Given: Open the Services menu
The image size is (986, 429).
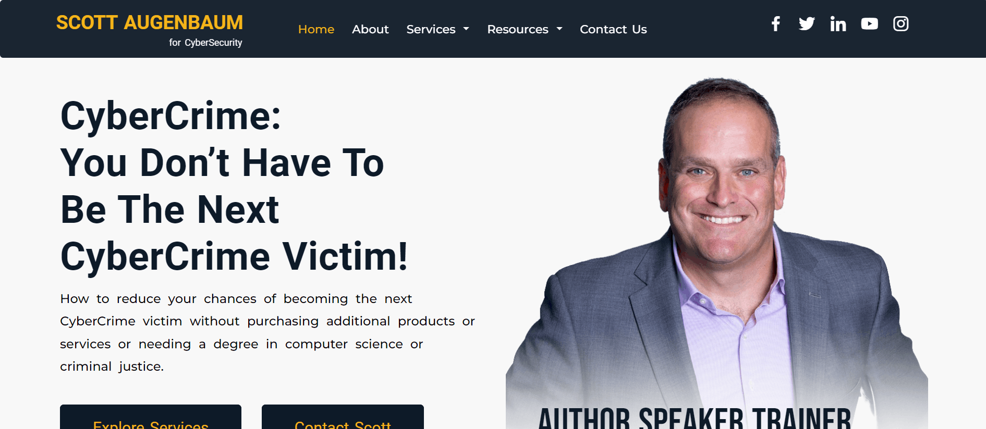Looking at the screenshot, I should click(x=431, y=29).
